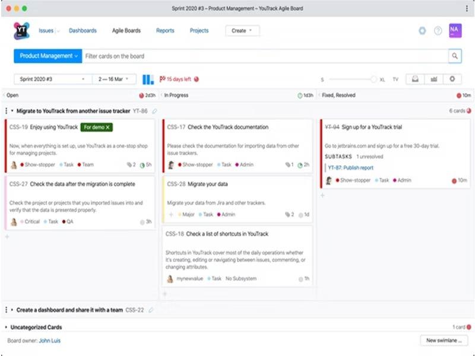
Task: Open the backlog tray icon
Action: click(415, 79)
